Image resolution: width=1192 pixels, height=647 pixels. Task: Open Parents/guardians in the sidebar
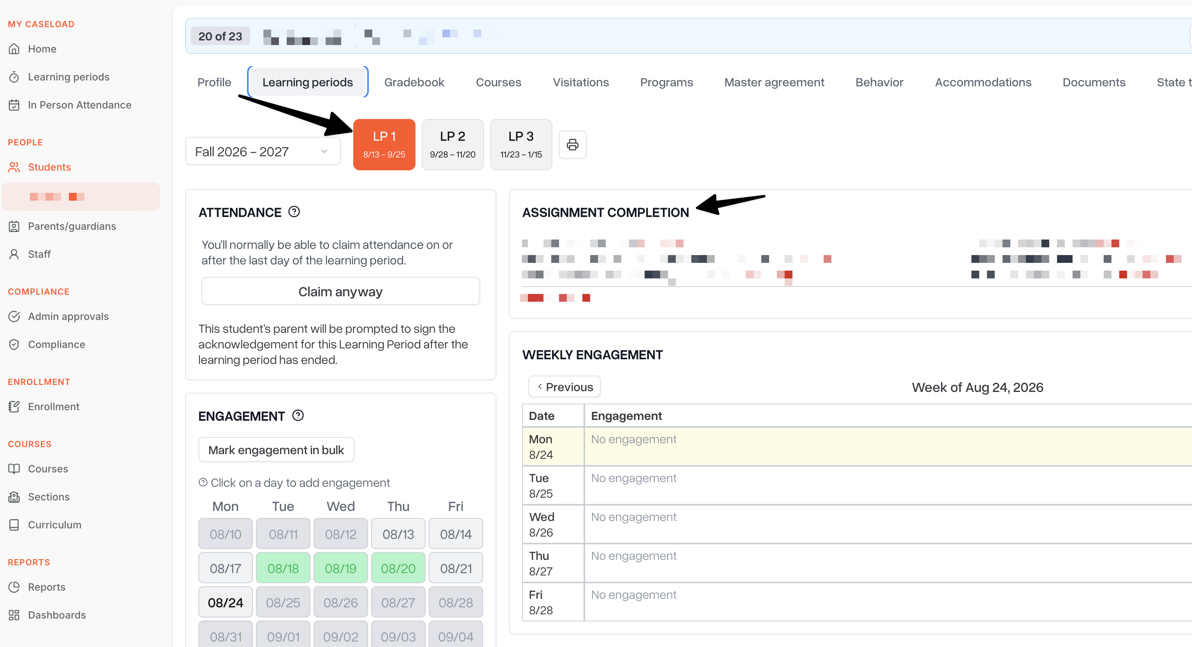click(x=72, y=226)
